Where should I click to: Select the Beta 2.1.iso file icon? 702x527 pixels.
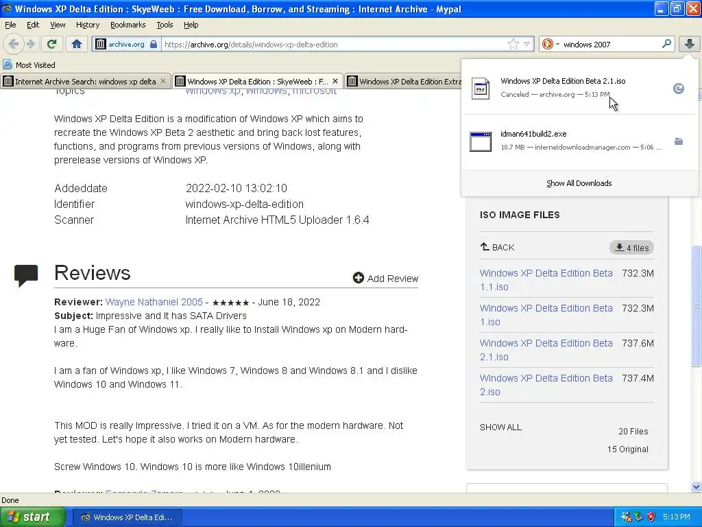(x=481, y=89)
